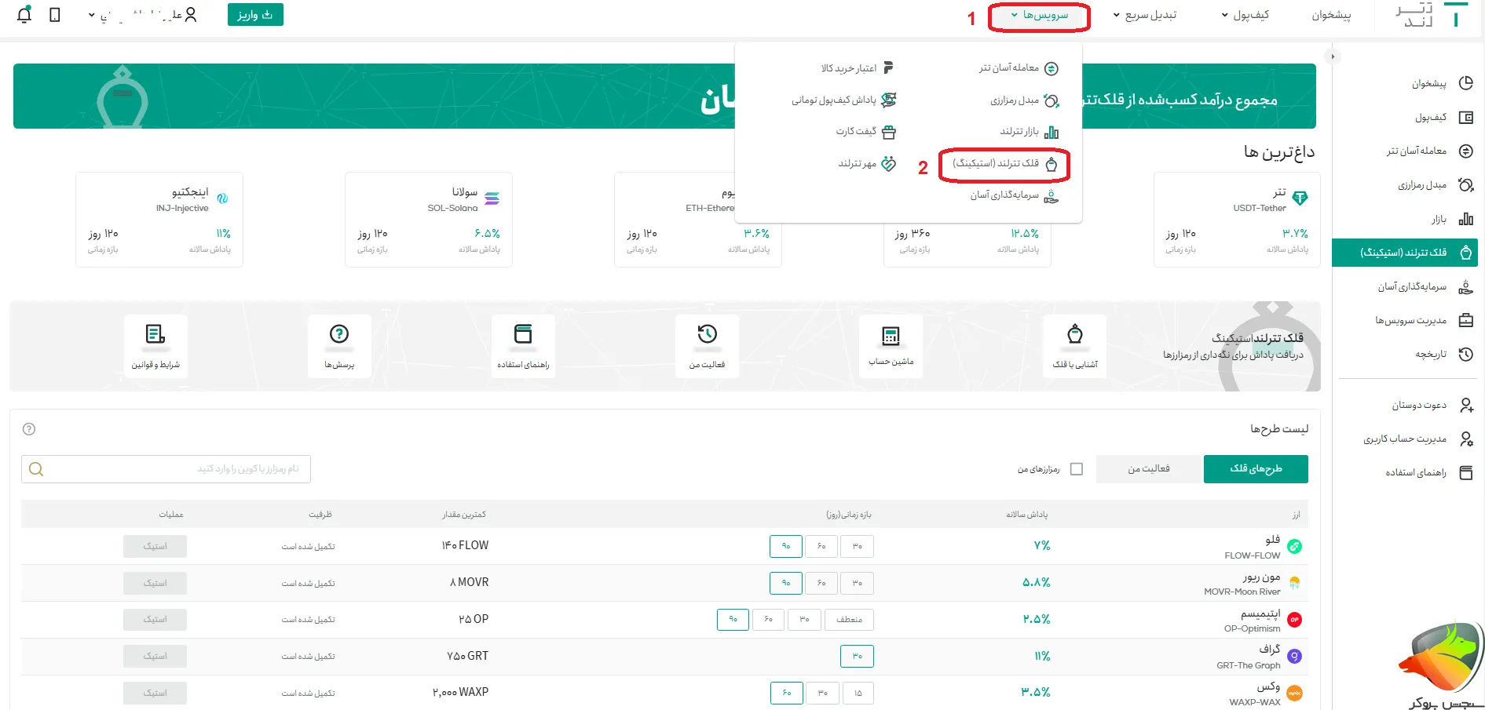1485x710 pixels.
Task: Expand the کیف‌پول dropdown in top bar
Action: pyautogui.click(x=1249, y=15)
